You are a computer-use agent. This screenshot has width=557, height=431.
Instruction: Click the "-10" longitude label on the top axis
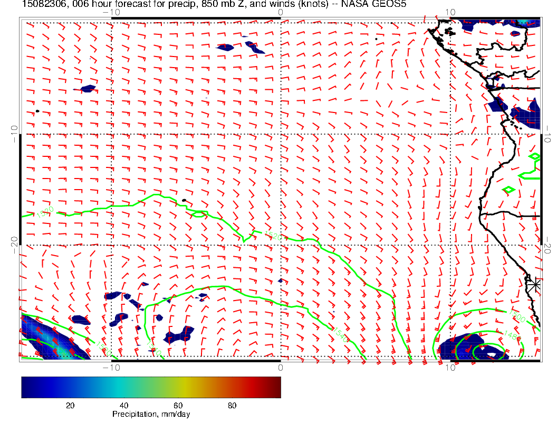[x=111, y=12]
